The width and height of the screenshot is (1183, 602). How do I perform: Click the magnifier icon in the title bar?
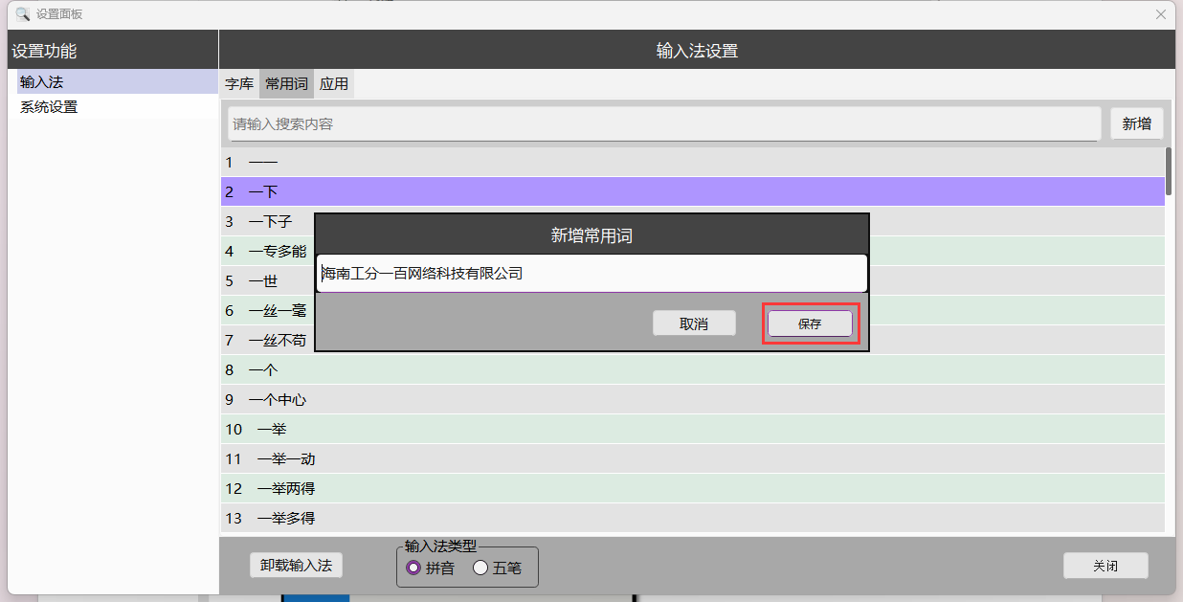[23, 14]
